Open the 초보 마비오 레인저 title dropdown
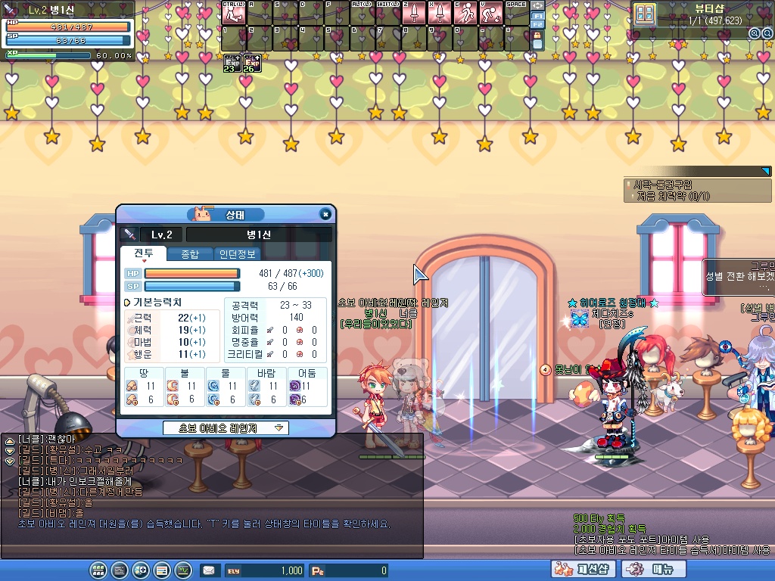This screenshot has height=581, width=775. (226, 428)
